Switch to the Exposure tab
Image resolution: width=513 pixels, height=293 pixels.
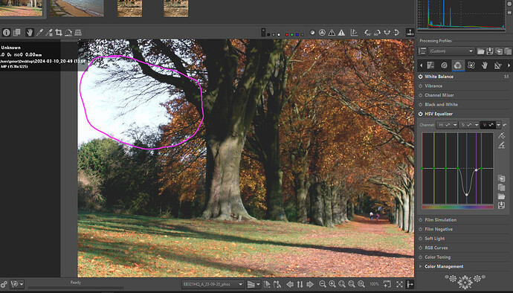click(x=430, y=65)
